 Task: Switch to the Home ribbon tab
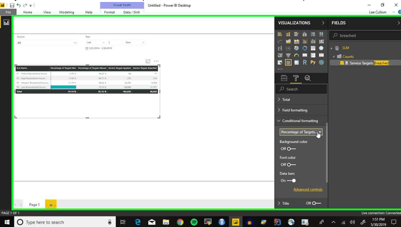coord(28,12)
